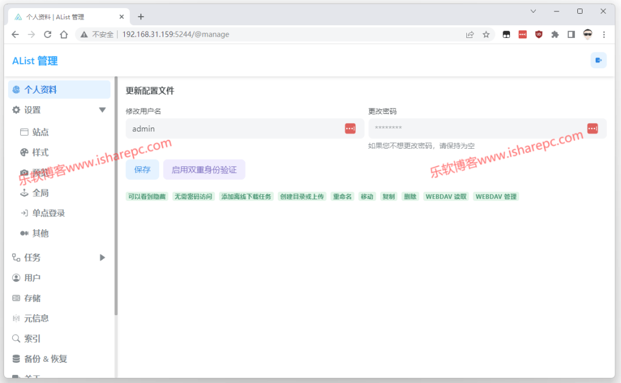The image size is (621, 383).
Task: Go back with browser back arrow
Action: pyautogui.click(x=15, y=34)
